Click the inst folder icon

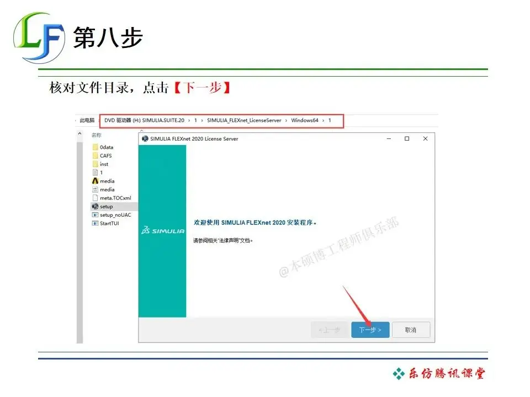(96, 164)
